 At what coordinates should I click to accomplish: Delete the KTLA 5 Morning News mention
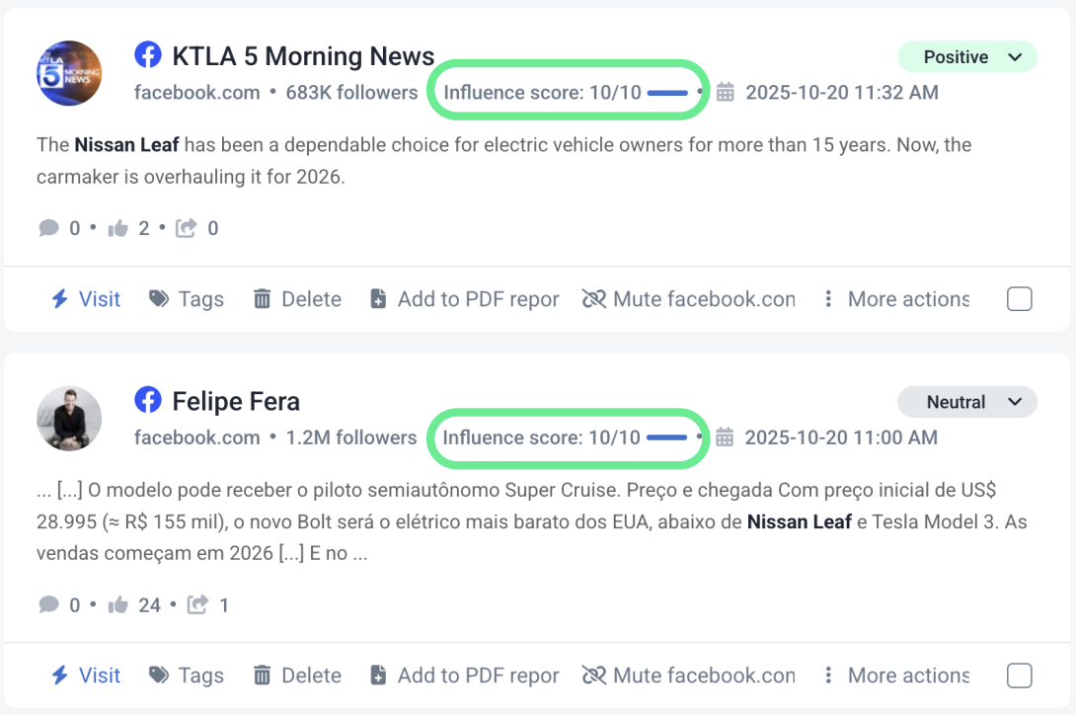tap(297, 299)
